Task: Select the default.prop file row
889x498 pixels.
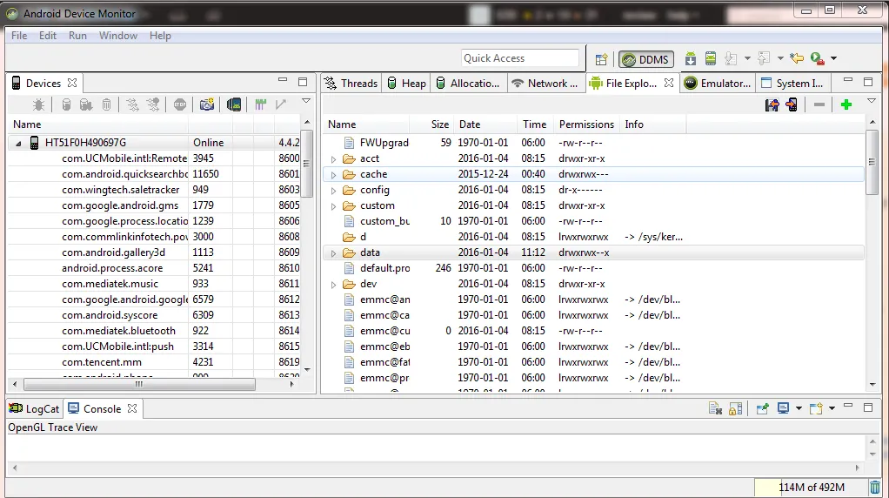Action: 593,267
